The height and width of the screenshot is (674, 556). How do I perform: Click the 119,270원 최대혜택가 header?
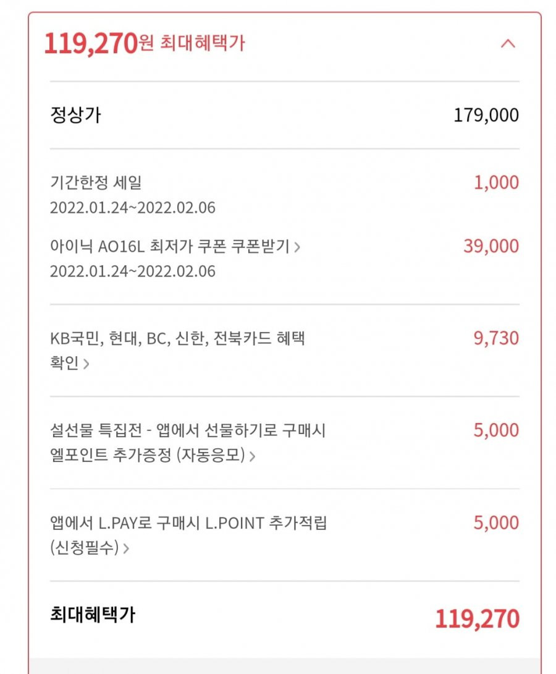click(145, 43)
